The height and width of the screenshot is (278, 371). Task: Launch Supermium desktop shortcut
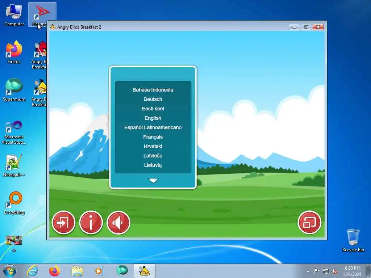tap(14, 90)
